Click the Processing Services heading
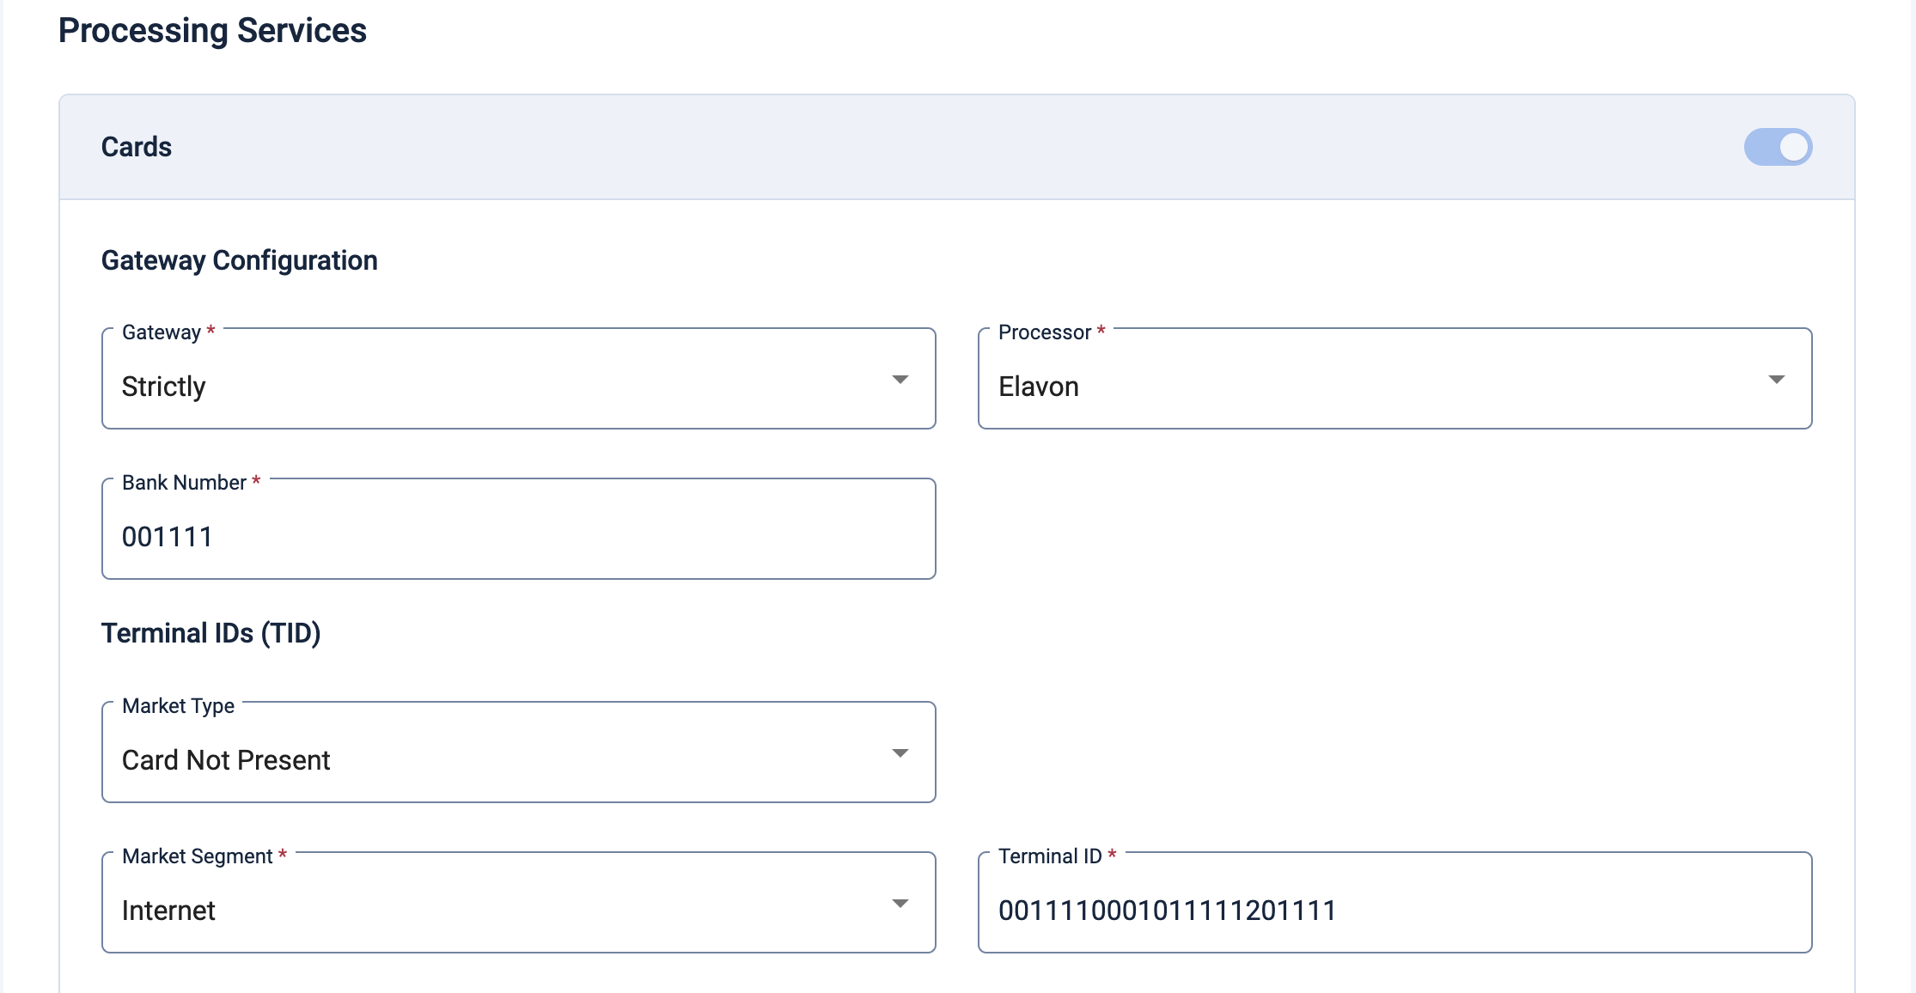 pos(212,31)
